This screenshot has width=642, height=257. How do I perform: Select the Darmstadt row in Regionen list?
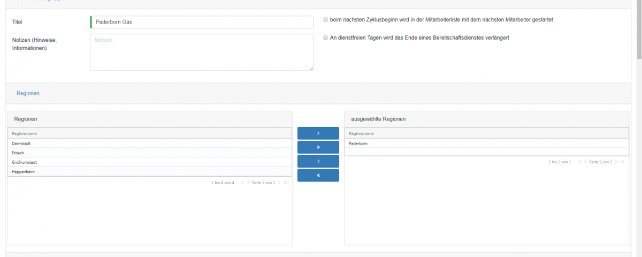[x=150, y=143]
